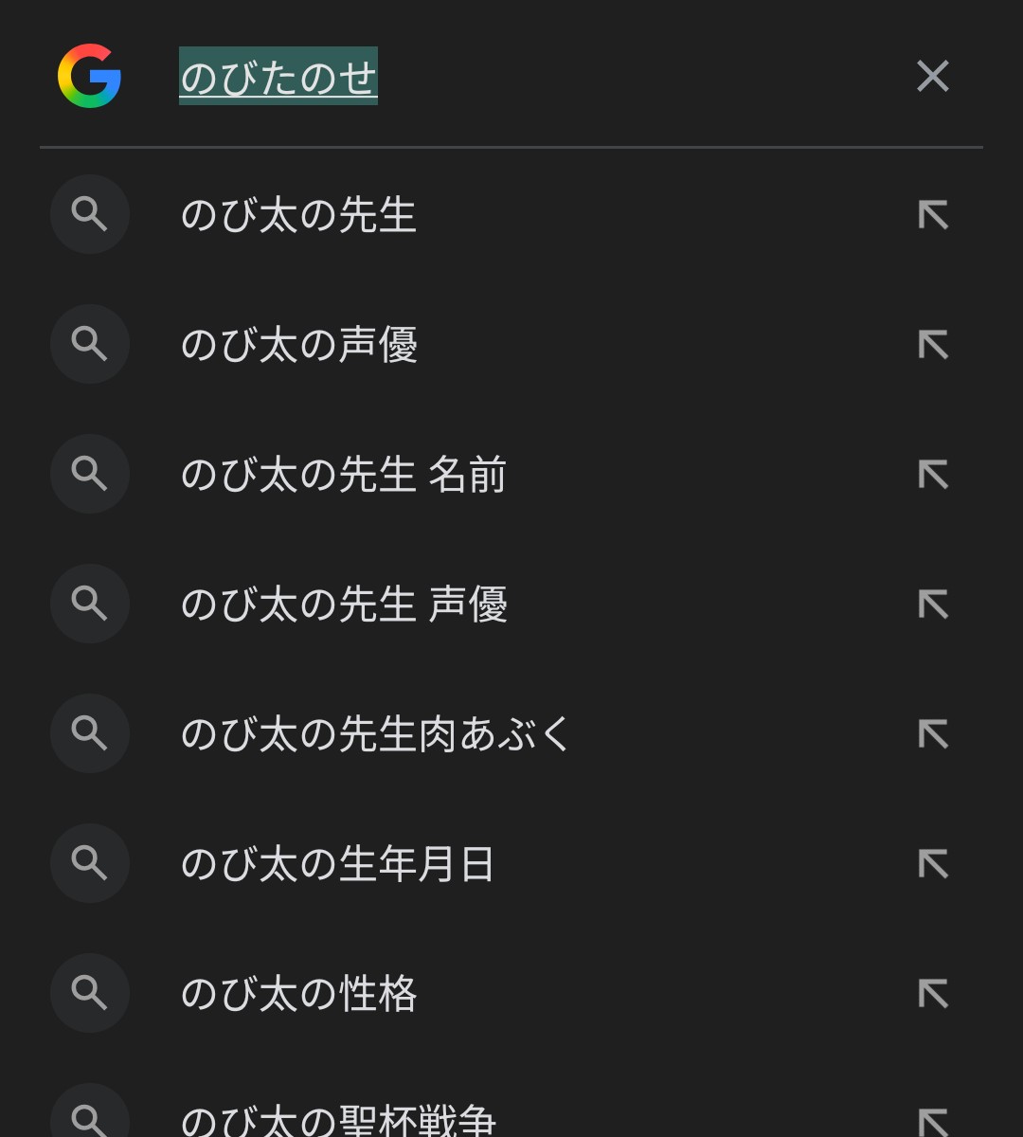Tap arrow icon for のび太の先生肉あぶく
1023x1137 pixels.
coord(933,734)
